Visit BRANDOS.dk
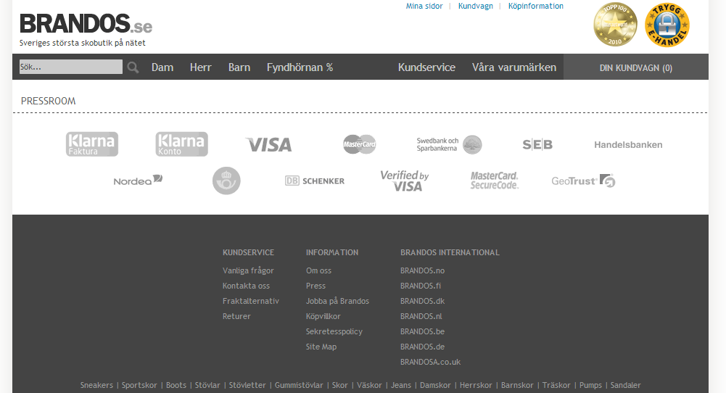Screen dimensions: 726x393 [x=422, y=302]
